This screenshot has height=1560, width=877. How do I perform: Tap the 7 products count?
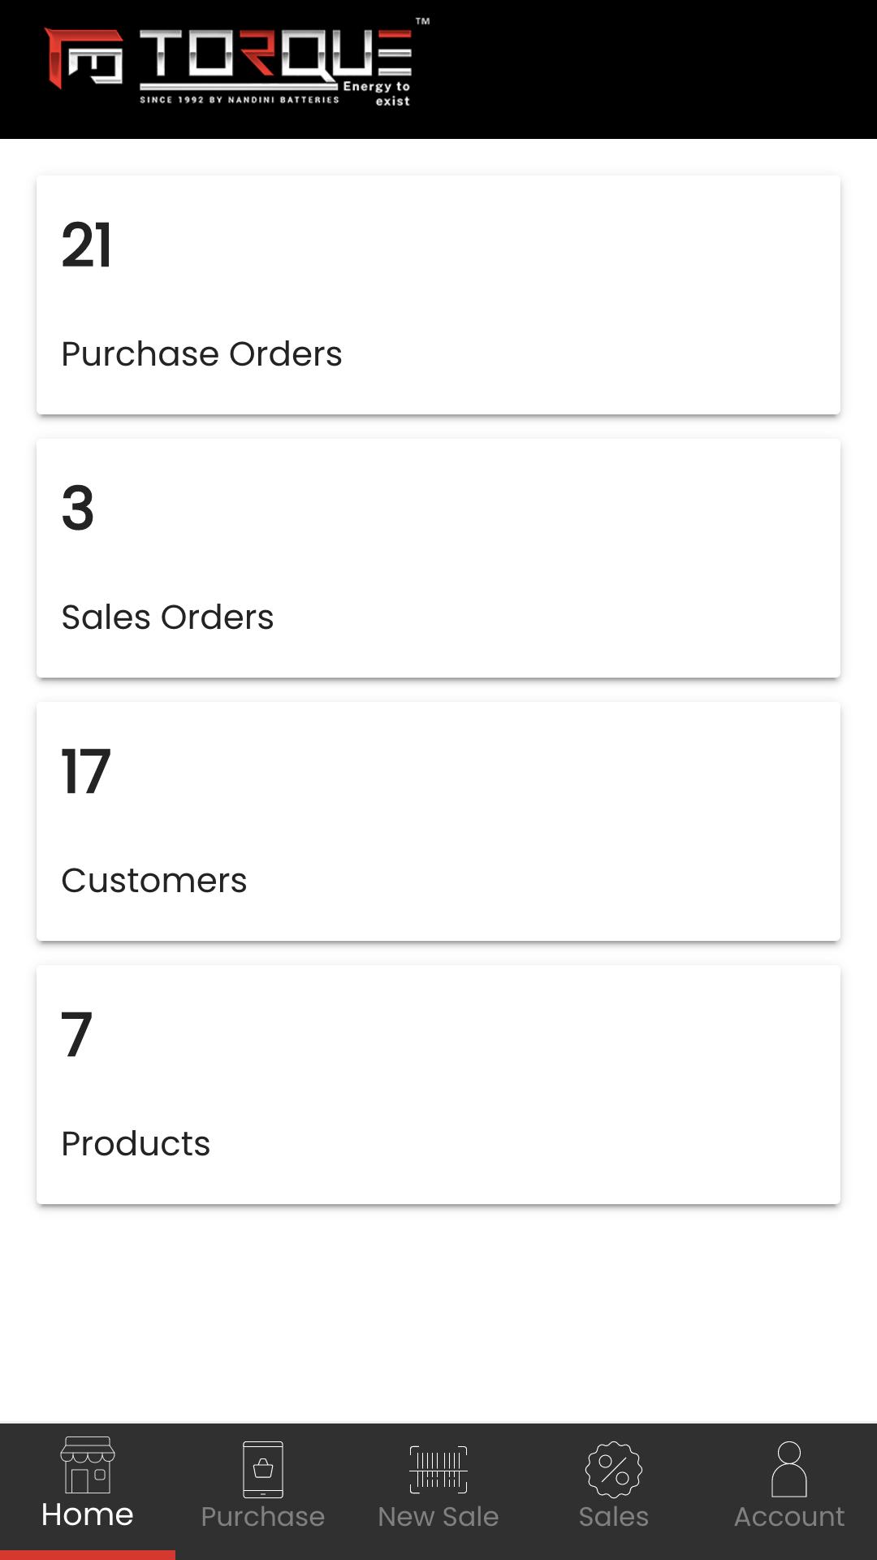click(76, 1035)
